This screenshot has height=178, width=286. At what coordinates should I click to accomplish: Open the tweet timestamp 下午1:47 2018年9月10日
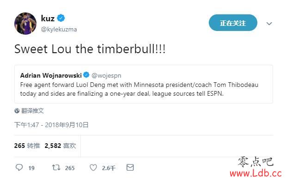click(x=51, y=125)
